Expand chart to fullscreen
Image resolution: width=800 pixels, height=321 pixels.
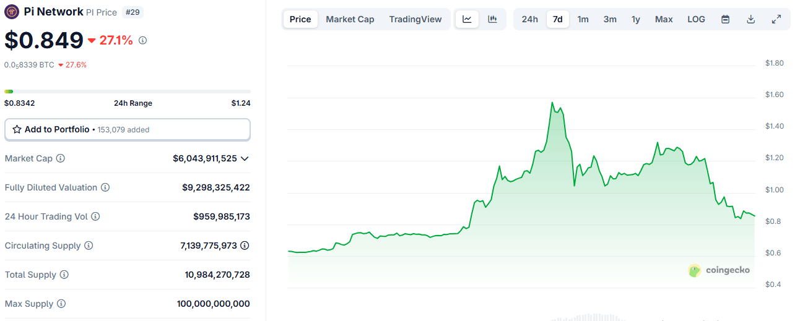[776, 19]
